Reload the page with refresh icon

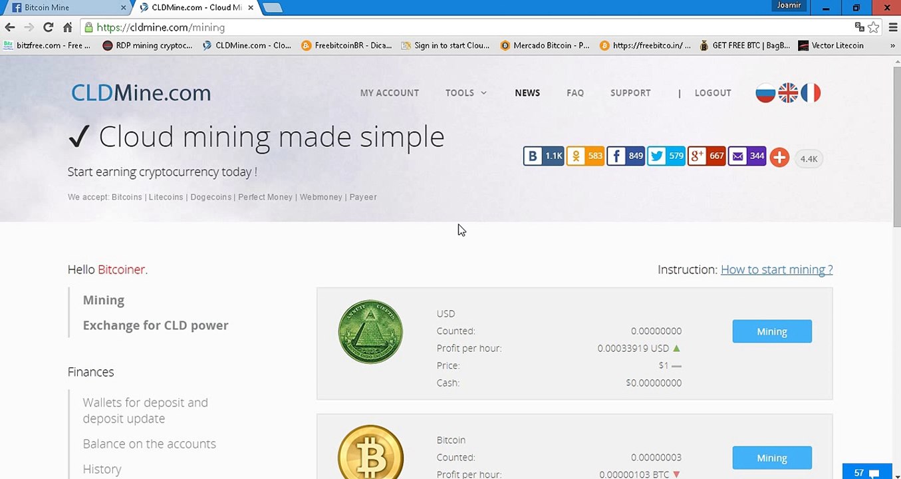pos(48,27)
